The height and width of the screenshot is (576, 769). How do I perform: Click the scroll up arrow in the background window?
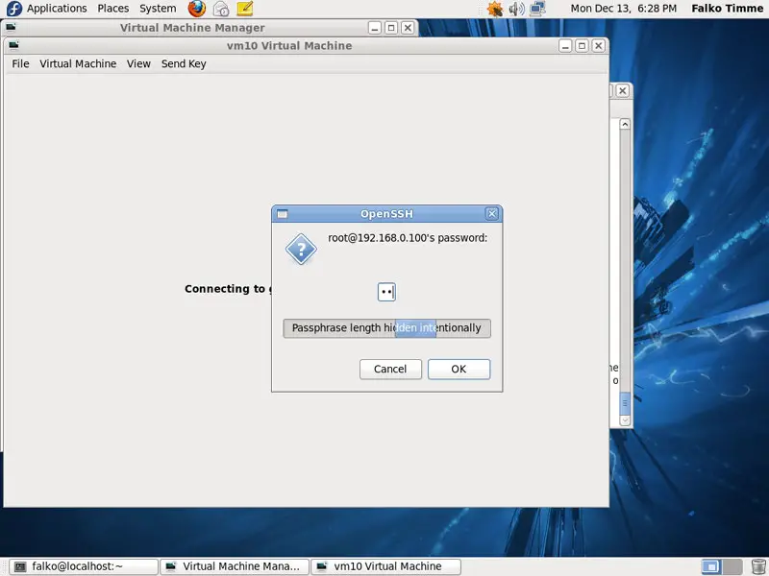pyautogui.click(x=624, y=125)
